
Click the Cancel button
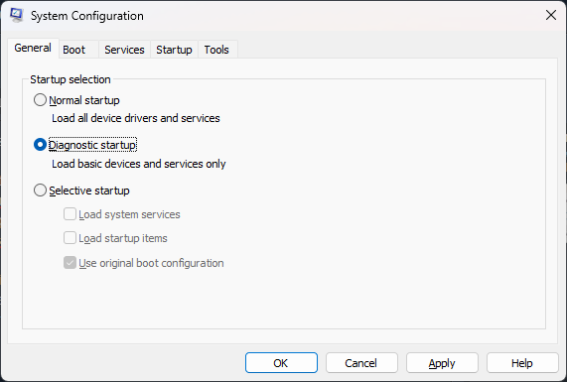tap(361, 363)
